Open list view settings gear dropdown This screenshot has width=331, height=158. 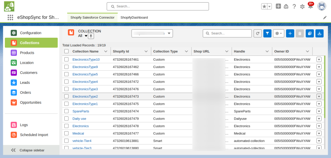(279, 33)
